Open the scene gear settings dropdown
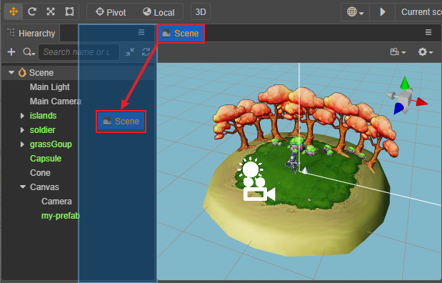 pos(425,52)
